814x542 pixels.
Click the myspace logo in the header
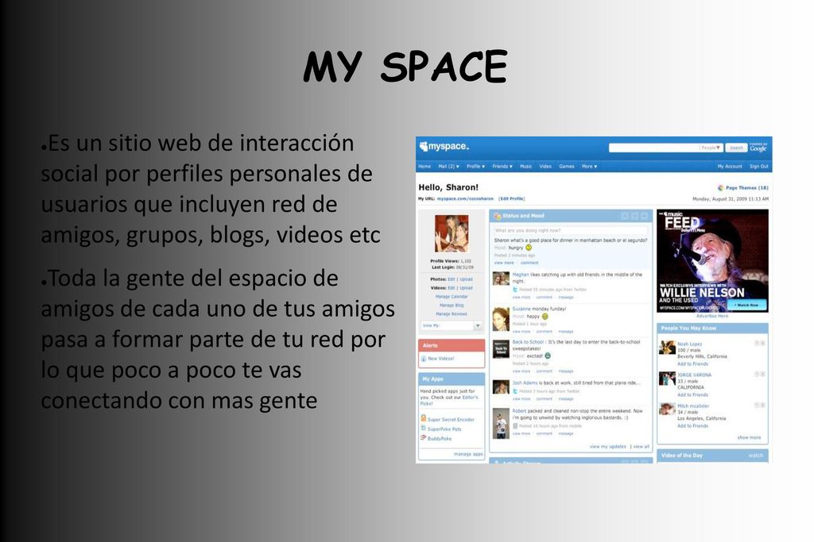(x=444, y=147)
